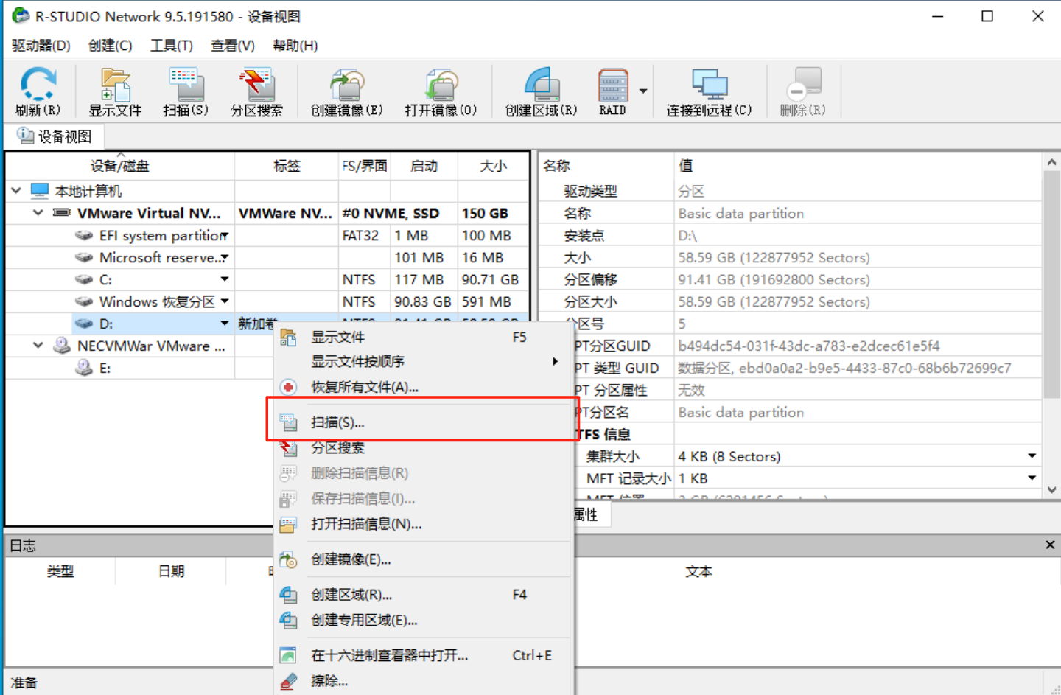This screenshot has width=1061, height=695.
Task: Open the 工具(T) menu
Action: click(171, 46)
